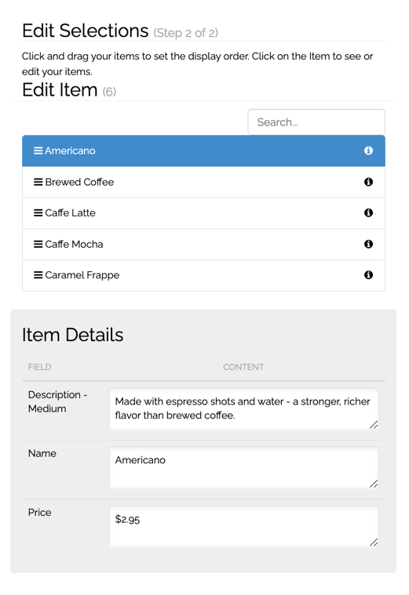Viewport: 409px width, 595px height.
Task: Click the Price field showing $2.95
Action: (243, 526)
